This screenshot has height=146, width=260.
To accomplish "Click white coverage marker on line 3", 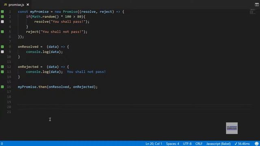I will [x=2, y=21].
